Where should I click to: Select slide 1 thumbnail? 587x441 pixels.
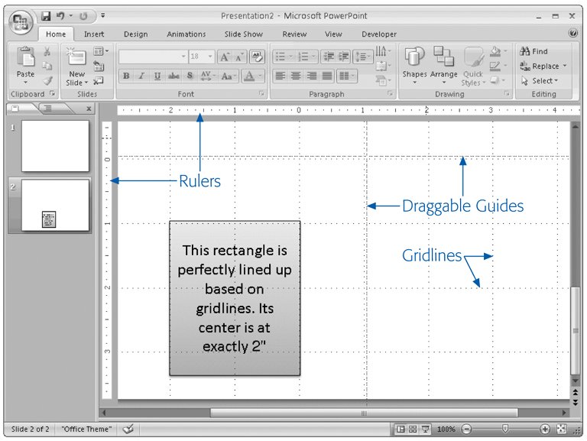(55, 145)
